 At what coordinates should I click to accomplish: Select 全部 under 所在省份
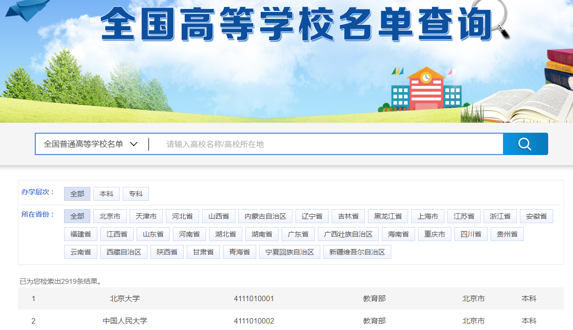coord(77,216)
